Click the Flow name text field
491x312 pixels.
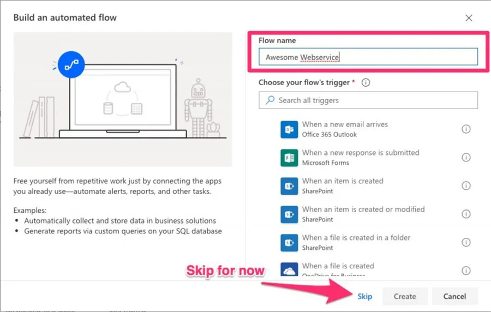click(x=368, y=57)
